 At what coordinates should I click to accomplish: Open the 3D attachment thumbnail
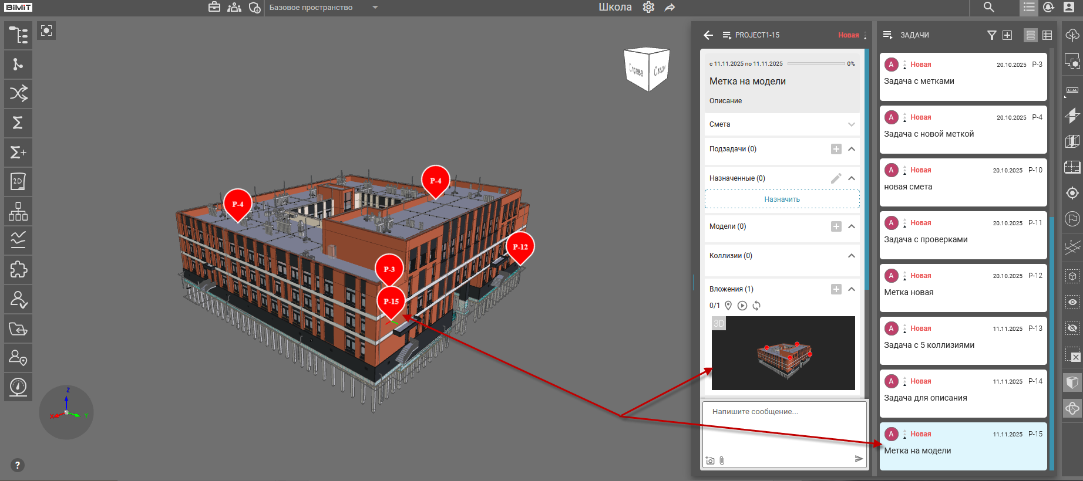click(783, 353)
